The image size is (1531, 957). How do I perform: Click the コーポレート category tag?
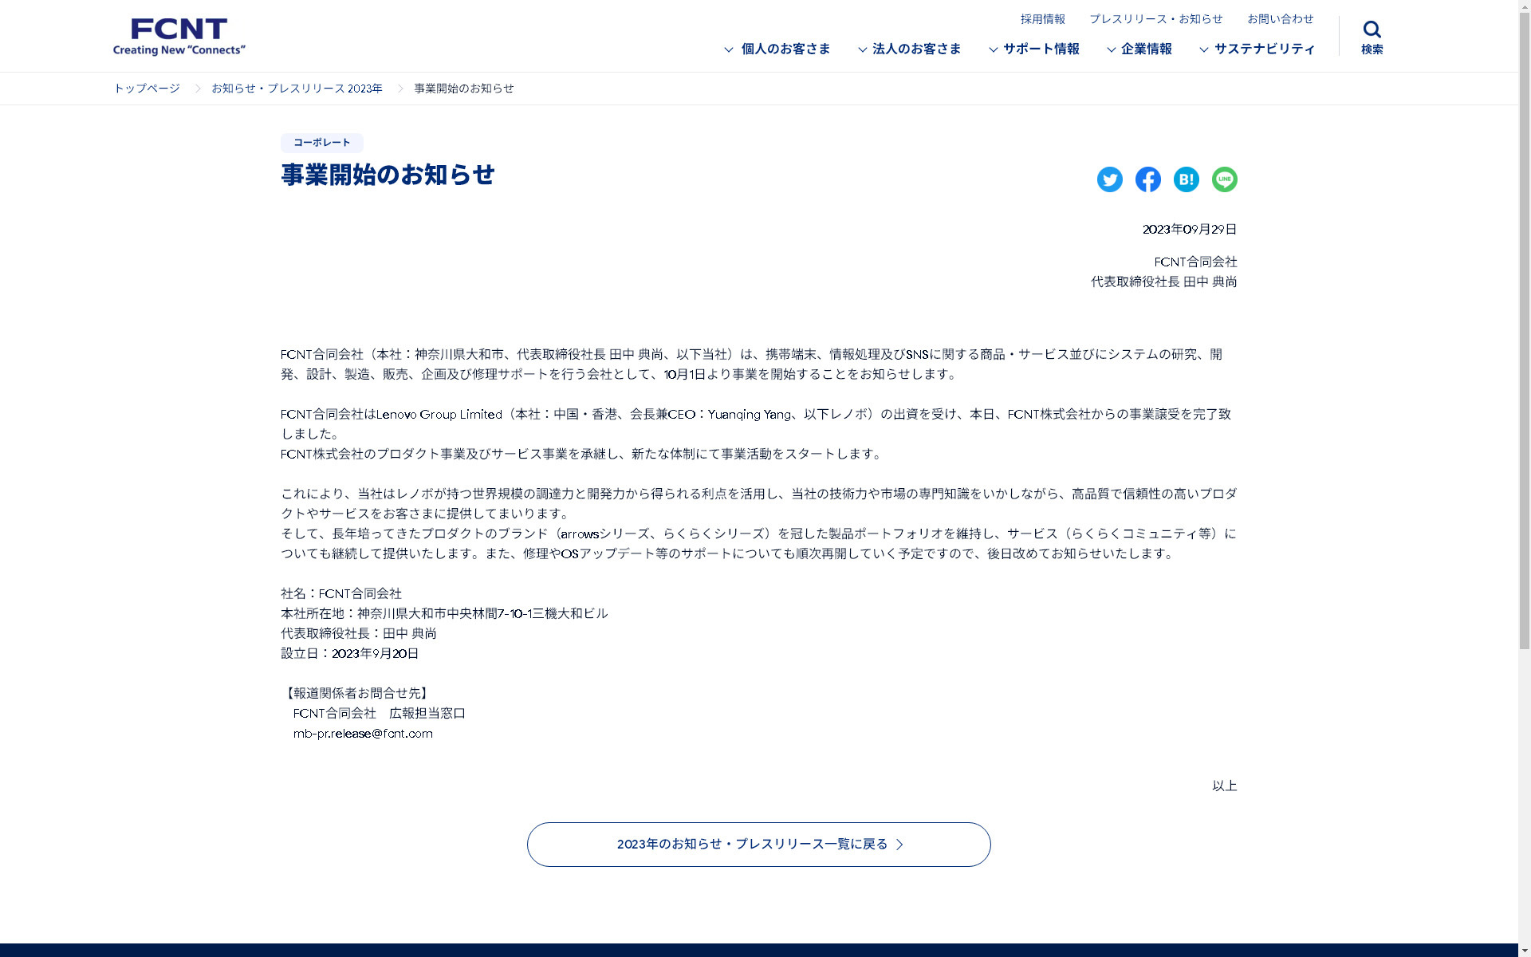[x=321, y=143]
